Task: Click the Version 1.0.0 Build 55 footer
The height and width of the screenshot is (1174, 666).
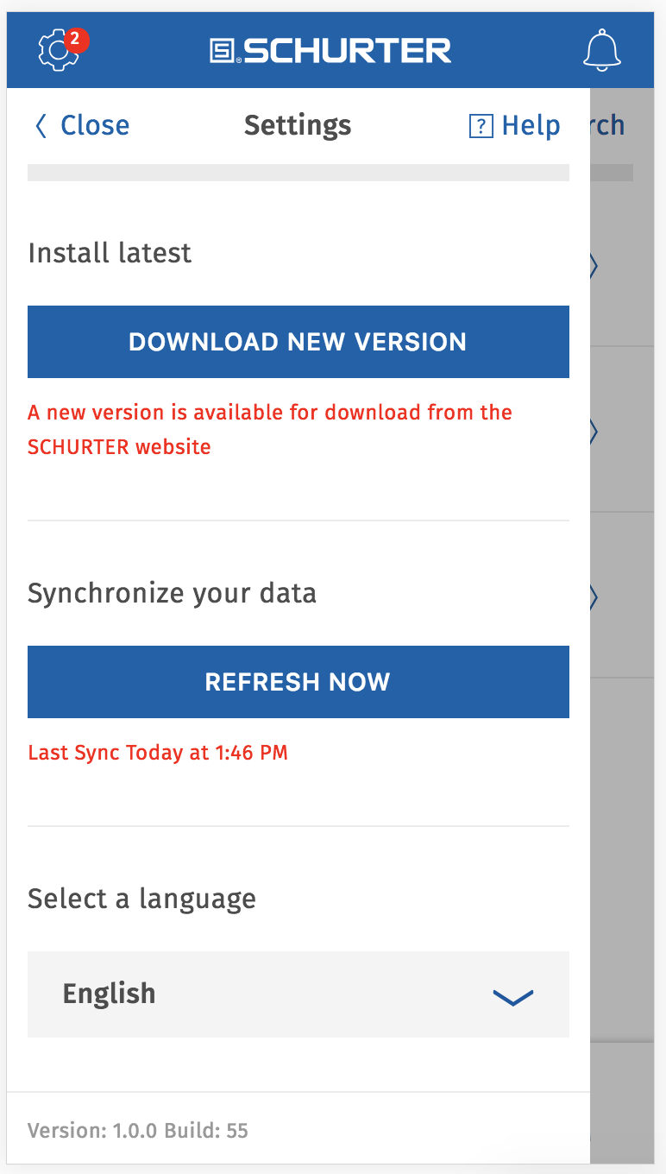Action: click(x=138, y=1131)
